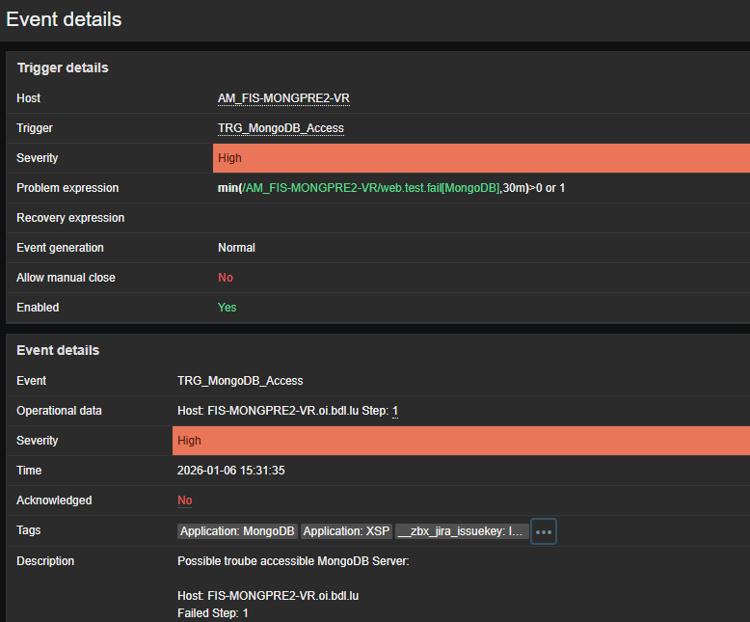This screenshot has width=750, height=622.
Task: Select the Application: MongoDB tag
Action: (x=237, y=531)
